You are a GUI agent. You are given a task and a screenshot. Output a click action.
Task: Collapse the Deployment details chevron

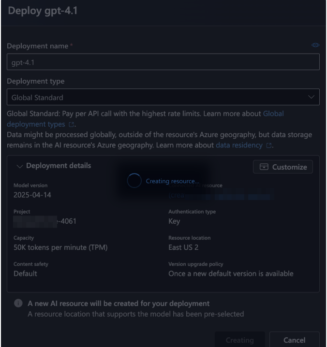[x=20, y=166]
